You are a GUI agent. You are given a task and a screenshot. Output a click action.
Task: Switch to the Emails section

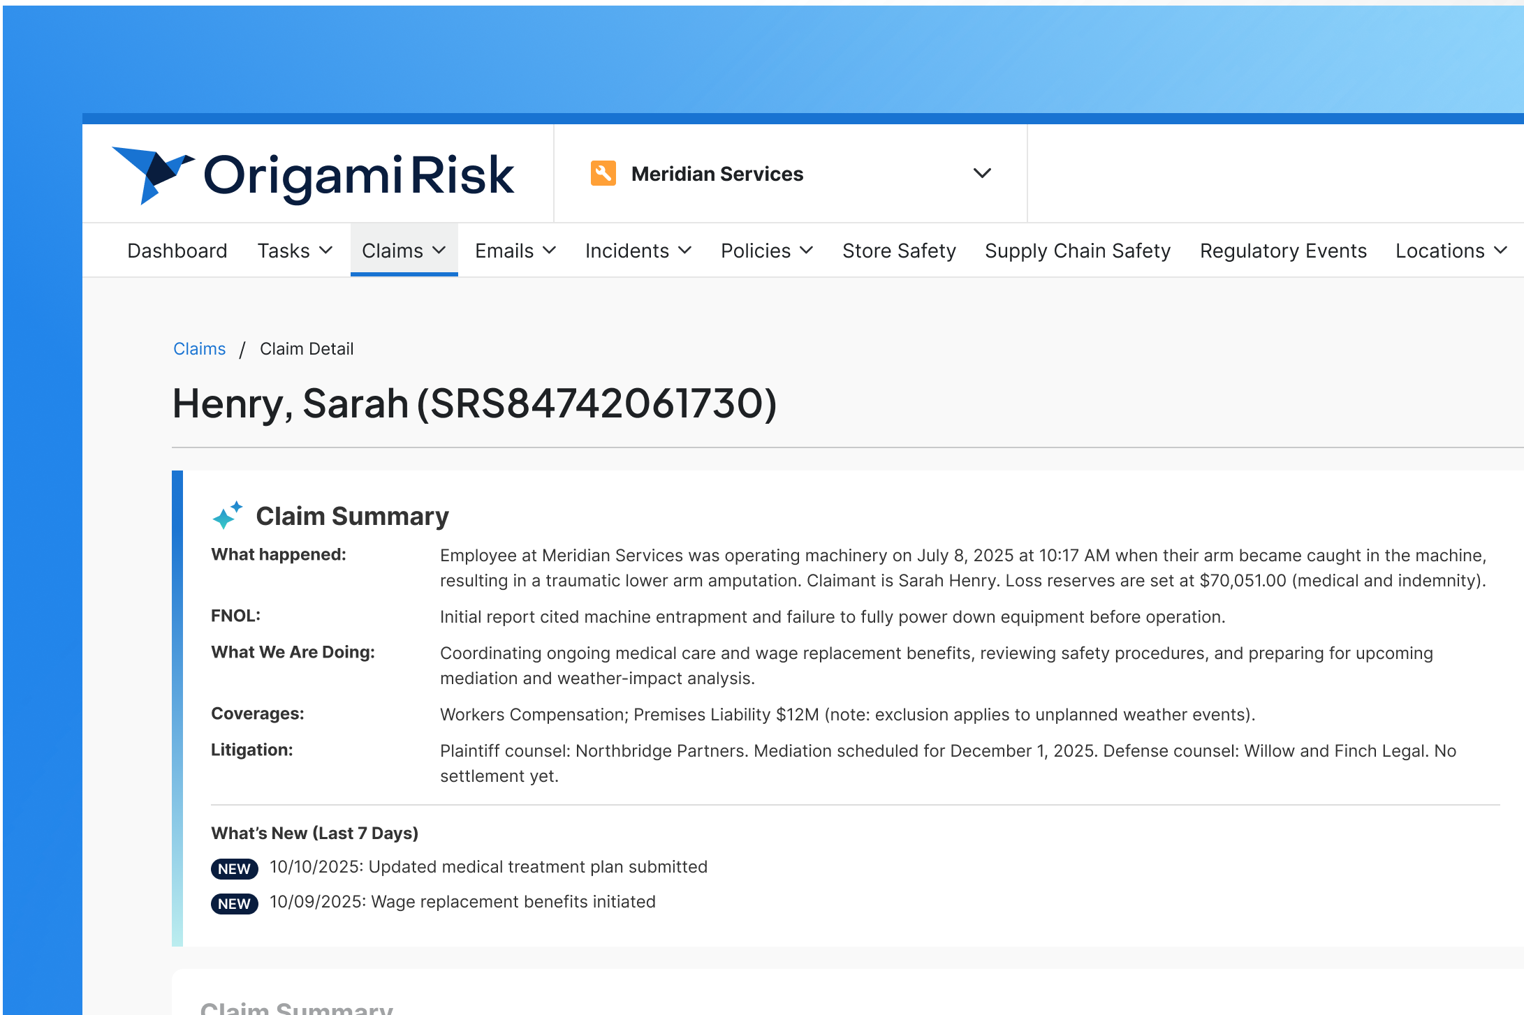click(x=515, y=250)
